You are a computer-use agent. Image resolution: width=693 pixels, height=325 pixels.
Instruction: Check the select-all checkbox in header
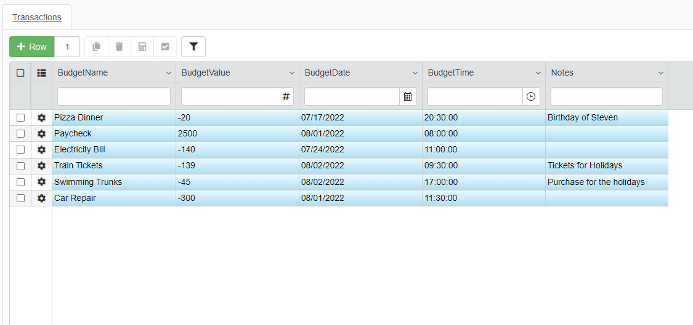[20, 72]
